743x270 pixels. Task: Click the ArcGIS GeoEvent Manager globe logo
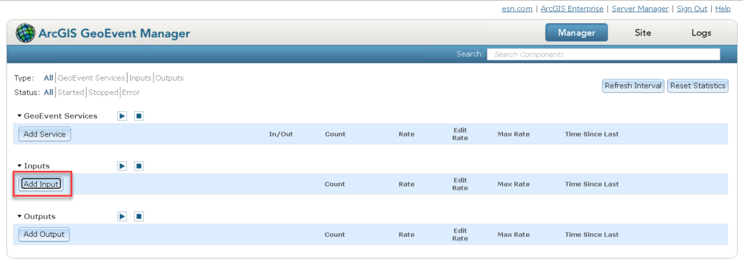25,33
